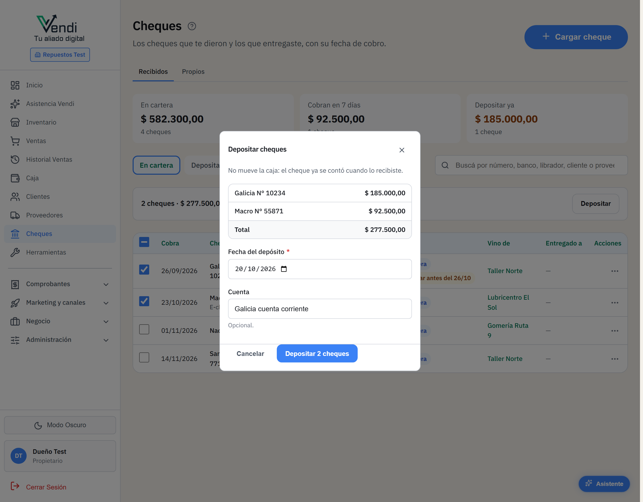Open the calendar picker in Fecha del depósito
This screenshot has height=502, width=643.
coord(284,269)
